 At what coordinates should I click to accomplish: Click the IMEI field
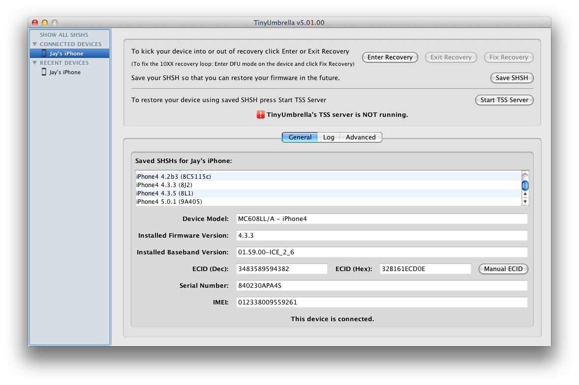[x=382, y=302]
